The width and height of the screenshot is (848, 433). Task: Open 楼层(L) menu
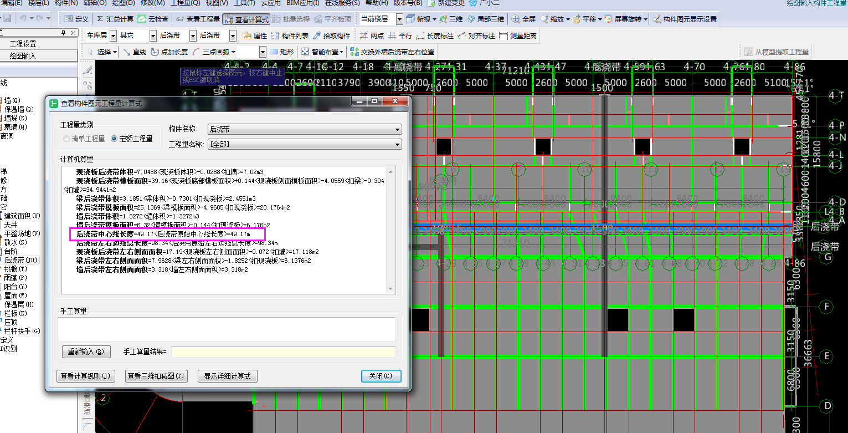pyautogui.click(x=38, y=3)
